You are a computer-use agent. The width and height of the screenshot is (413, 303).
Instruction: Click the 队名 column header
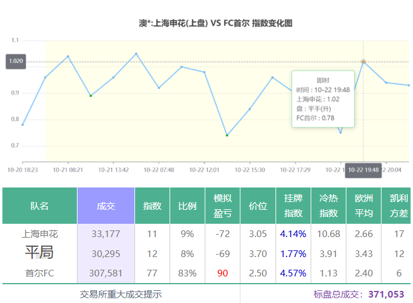(x=40, y=206)
